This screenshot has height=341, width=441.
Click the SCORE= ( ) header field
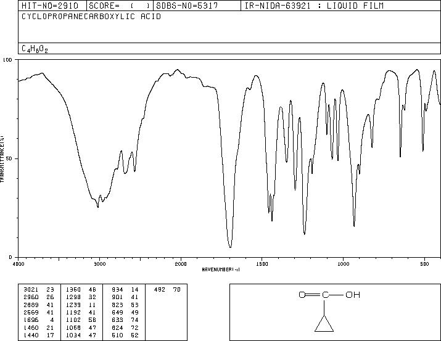(x=120, y=6)
